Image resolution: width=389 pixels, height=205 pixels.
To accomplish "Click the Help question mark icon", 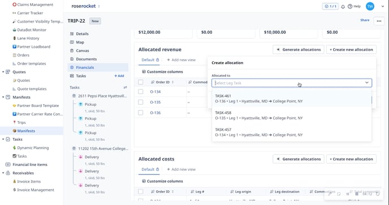I will coord(350,6).
